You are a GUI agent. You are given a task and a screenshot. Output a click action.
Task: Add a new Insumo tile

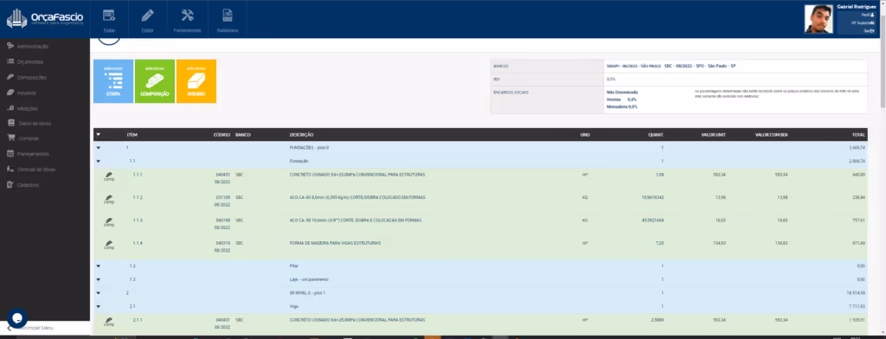(x=196, y=81)
